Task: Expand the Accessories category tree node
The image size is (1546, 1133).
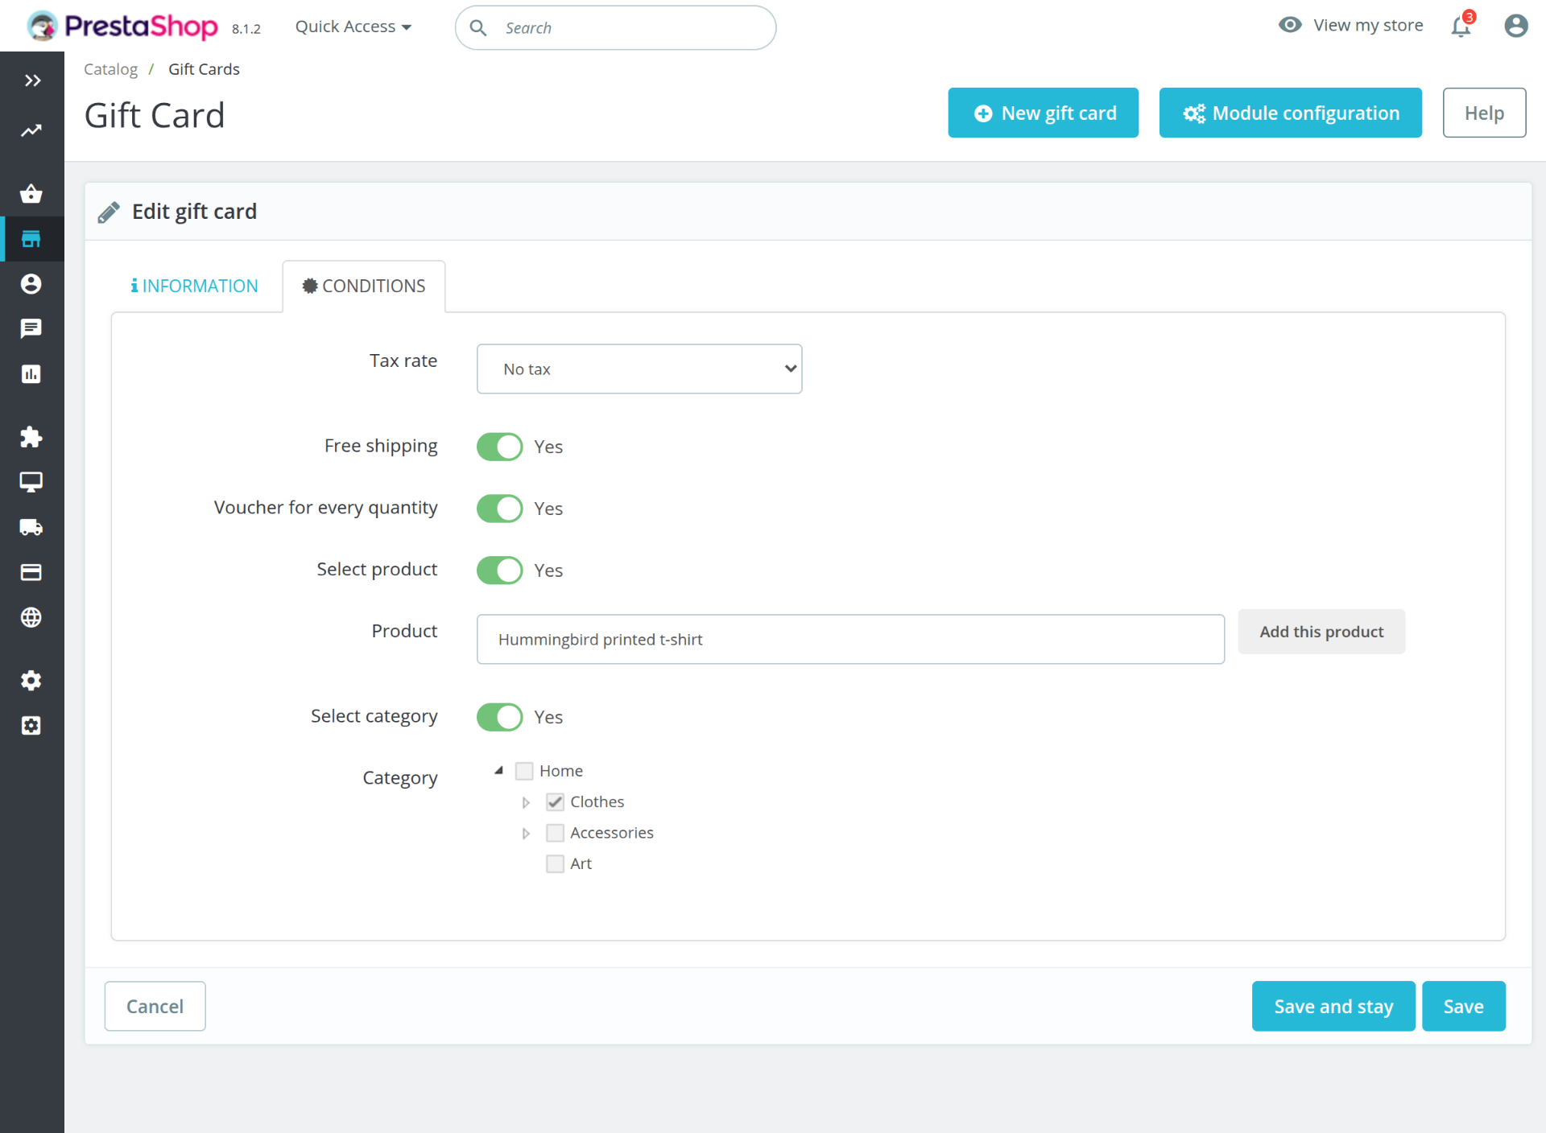Action: click(526, 834)
